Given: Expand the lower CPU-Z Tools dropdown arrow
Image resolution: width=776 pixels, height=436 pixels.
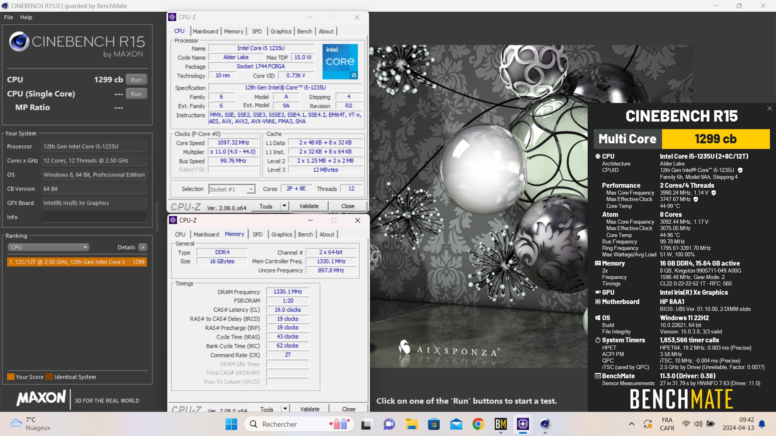Looking at the screenshot, I should (285, 409).
